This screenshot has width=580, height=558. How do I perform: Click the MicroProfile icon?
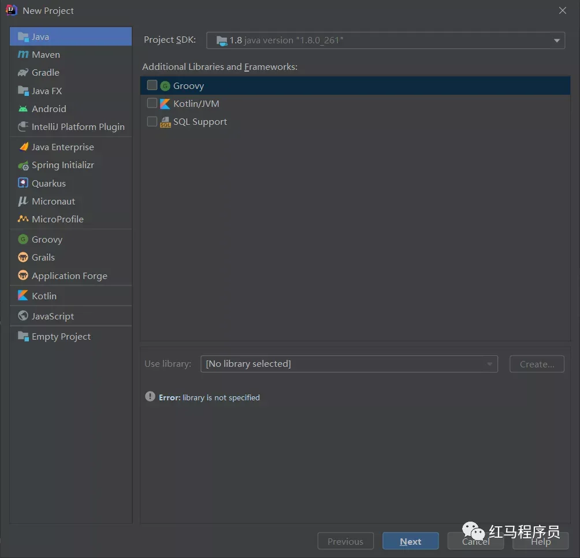pos(23,219)
